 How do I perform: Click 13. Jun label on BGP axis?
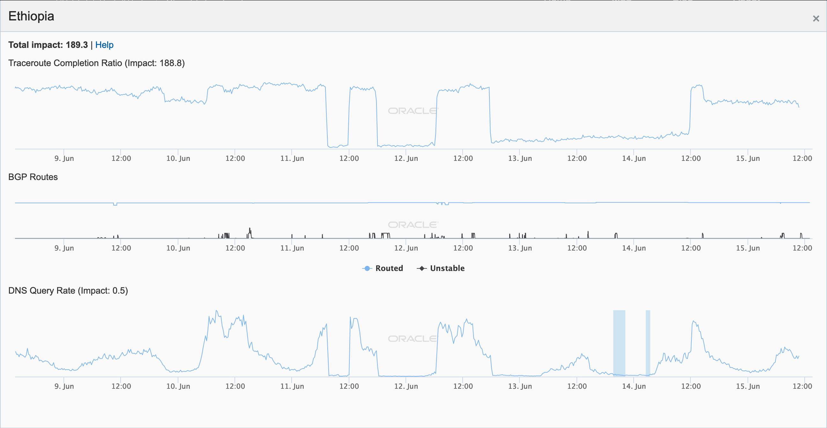click(x=520, y=248)
